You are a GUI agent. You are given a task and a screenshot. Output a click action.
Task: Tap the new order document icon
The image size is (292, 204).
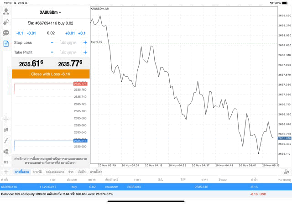tap(6, 44)
